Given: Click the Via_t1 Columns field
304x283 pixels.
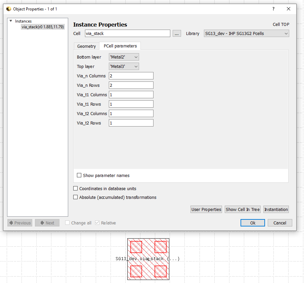Looking at the screenshot, I should (131, 95).
